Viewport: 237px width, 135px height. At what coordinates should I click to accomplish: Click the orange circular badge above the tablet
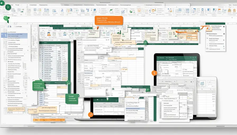click(154, 73)
